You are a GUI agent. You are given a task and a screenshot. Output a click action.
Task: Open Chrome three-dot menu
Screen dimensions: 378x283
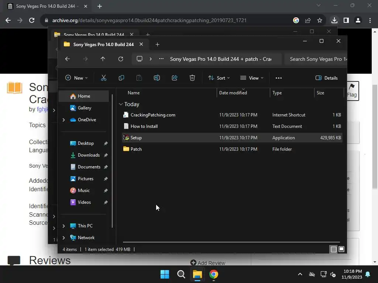(370, 20)
